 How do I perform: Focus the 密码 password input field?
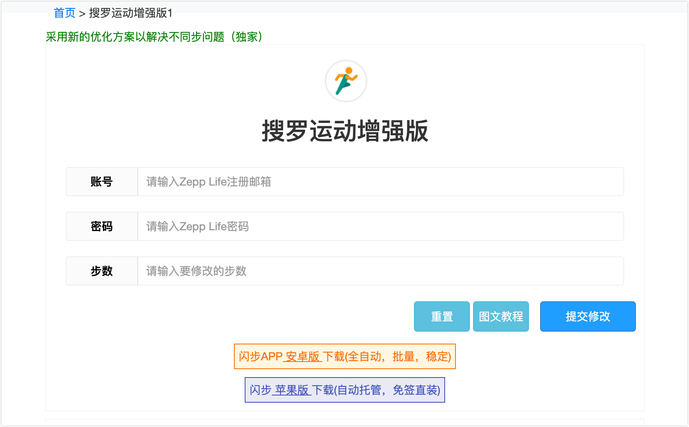[379, 226]
